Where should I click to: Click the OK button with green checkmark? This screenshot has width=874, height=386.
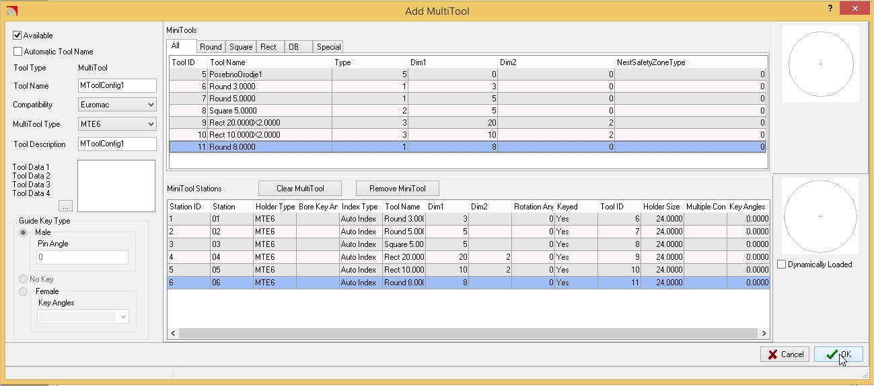tap(838, 354)
